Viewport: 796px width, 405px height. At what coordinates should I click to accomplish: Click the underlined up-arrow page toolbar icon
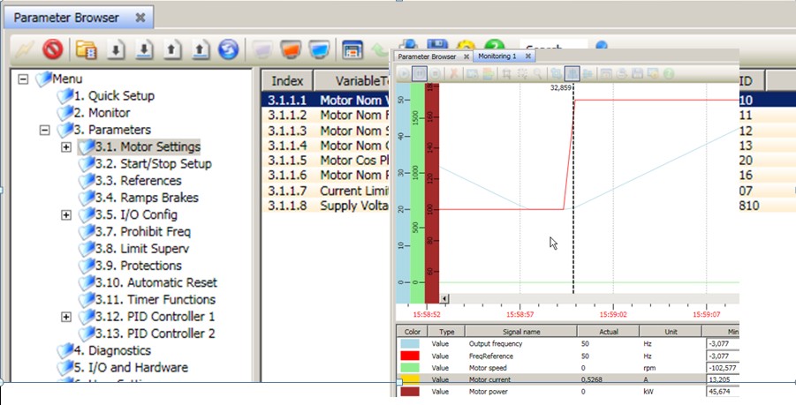point(201,49)
